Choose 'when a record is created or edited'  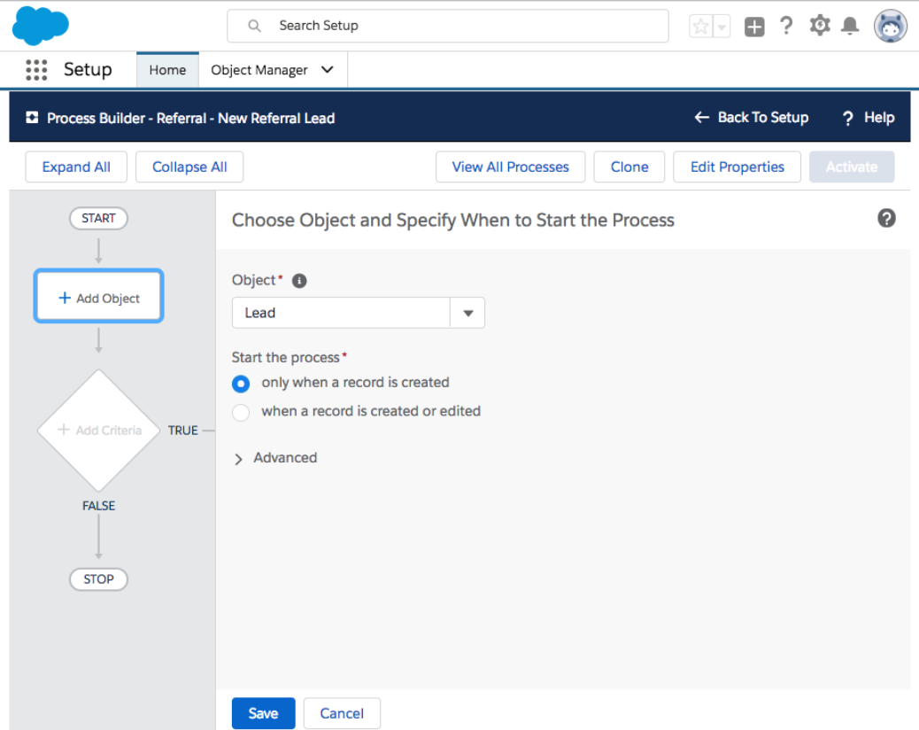(241, 412)
